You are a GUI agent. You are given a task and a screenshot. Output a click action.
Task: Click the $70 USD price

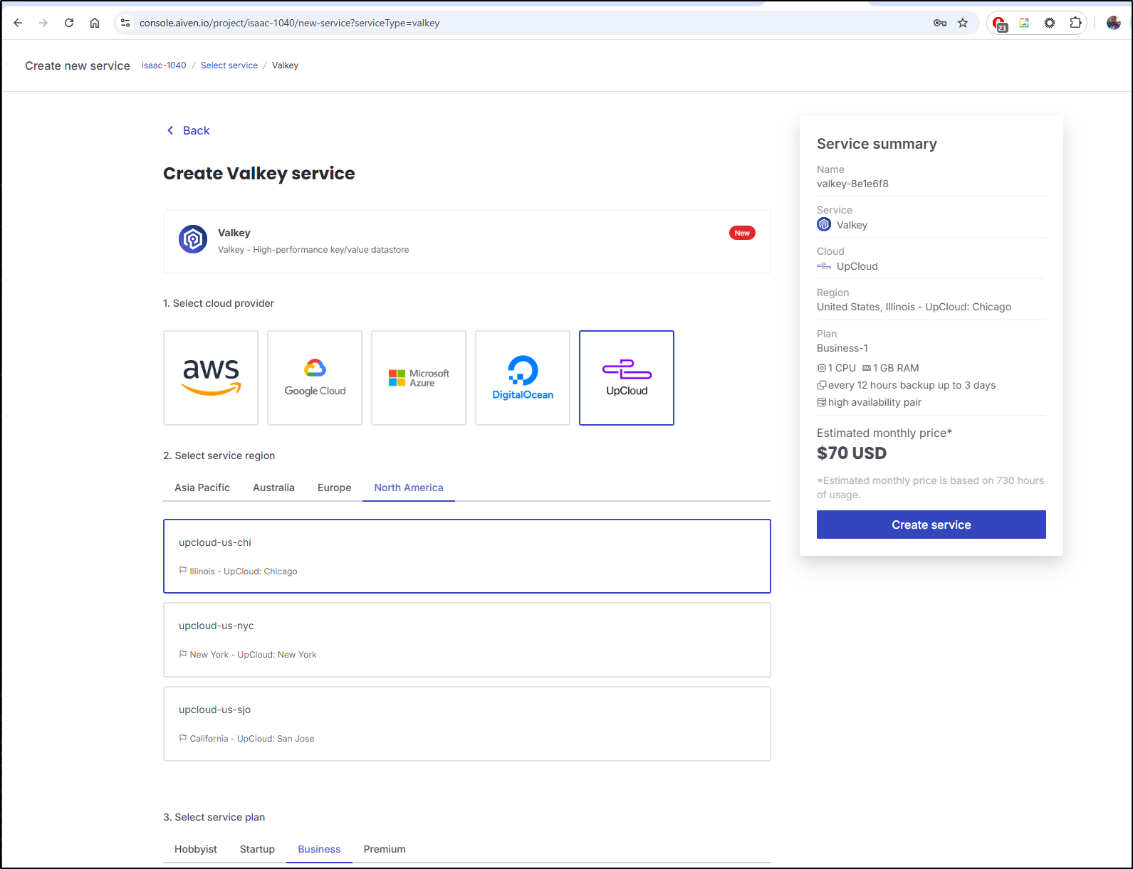852,453
